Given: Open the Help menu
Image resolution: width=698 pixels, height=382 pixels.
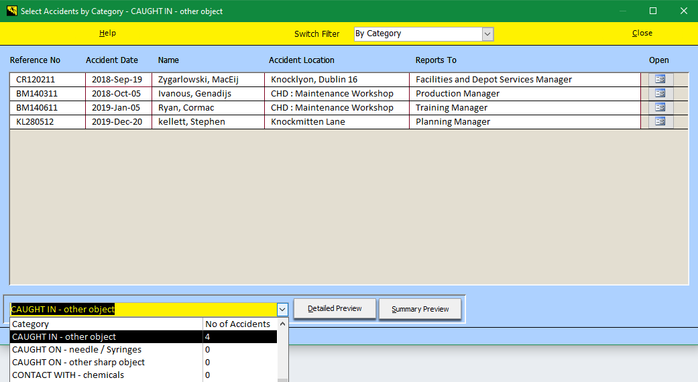Looking at the screenshot, I should 107,33.
